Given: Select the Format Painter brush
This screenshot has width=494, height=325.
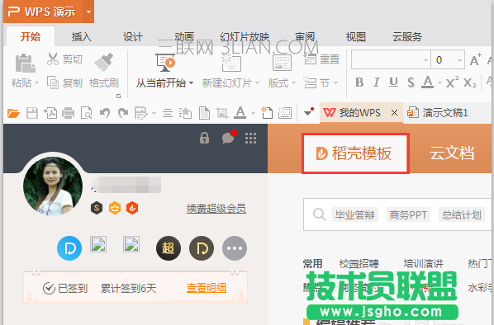Looking at the screenshot, I should [x=103, y=62].
